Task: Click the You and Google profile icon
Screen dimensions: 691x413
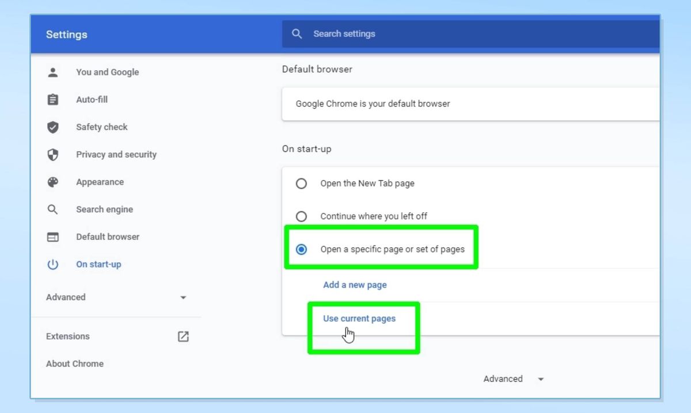Action: pos(53,72)
